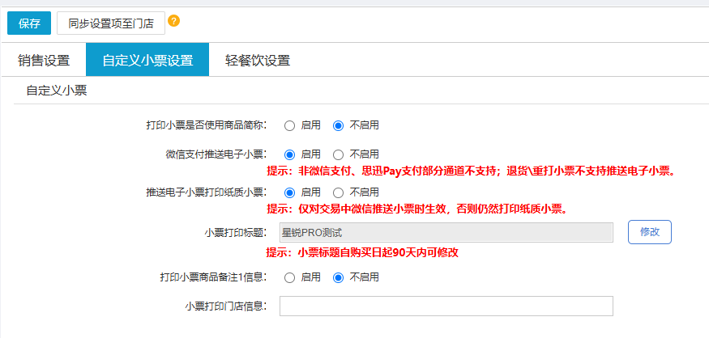Select 不启用 for 打印小票是否使用商品简称

click(x=338, y=126)
